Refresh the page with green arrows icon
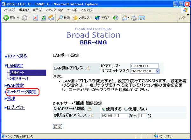The image size is (191, 140). tap(43, 18)
